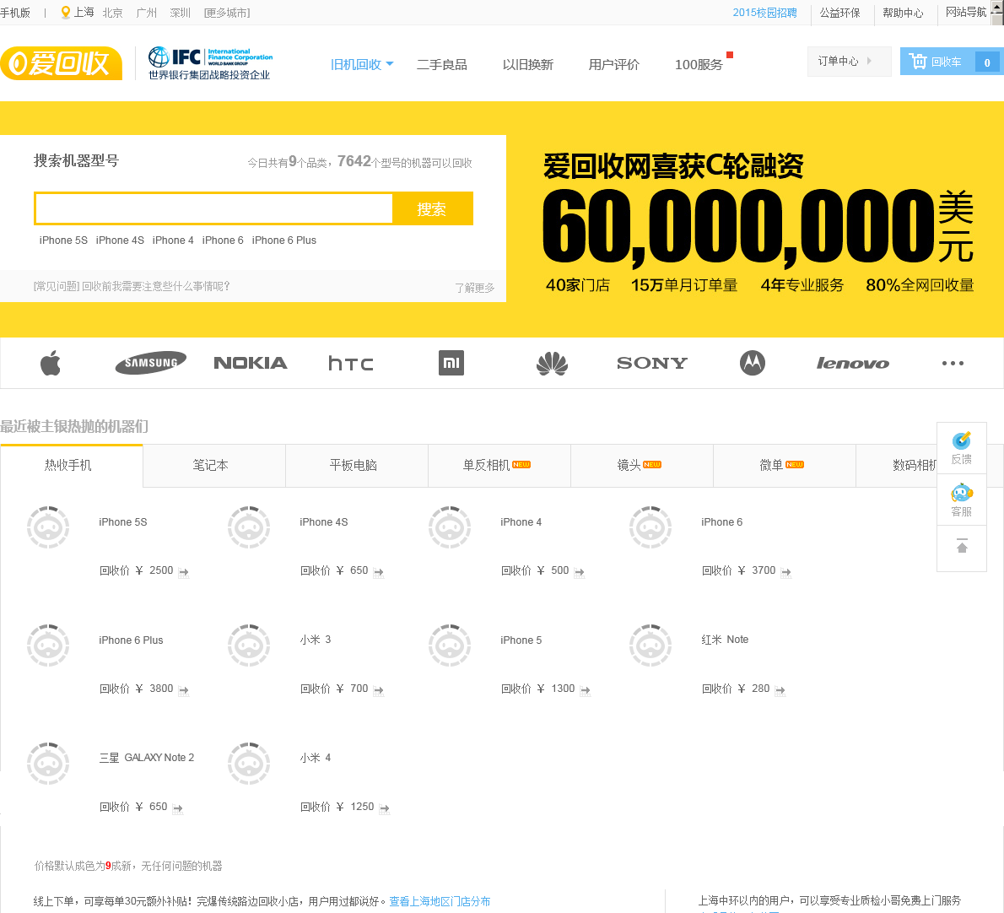1004x913 pixels.
Task: Expand the 订单中心 dropdown
Action: (x=849, y=61)
